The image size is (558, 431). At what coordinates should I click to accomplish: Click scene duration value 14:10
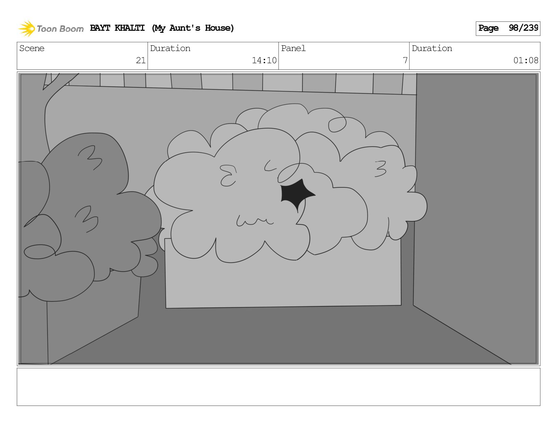[x=264, y=61]
